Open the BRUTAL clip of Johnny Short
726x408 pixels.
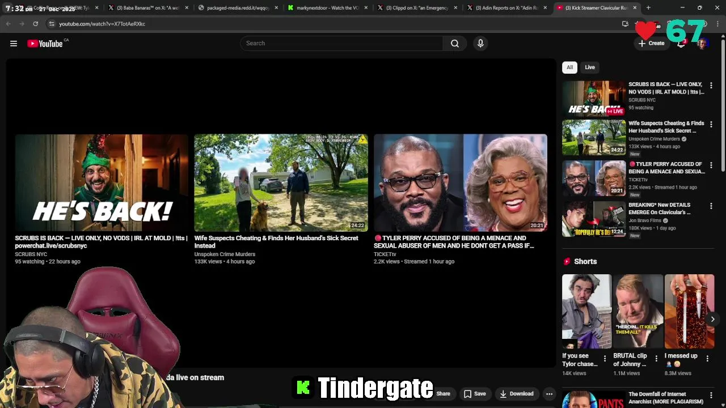pos(638,311)
